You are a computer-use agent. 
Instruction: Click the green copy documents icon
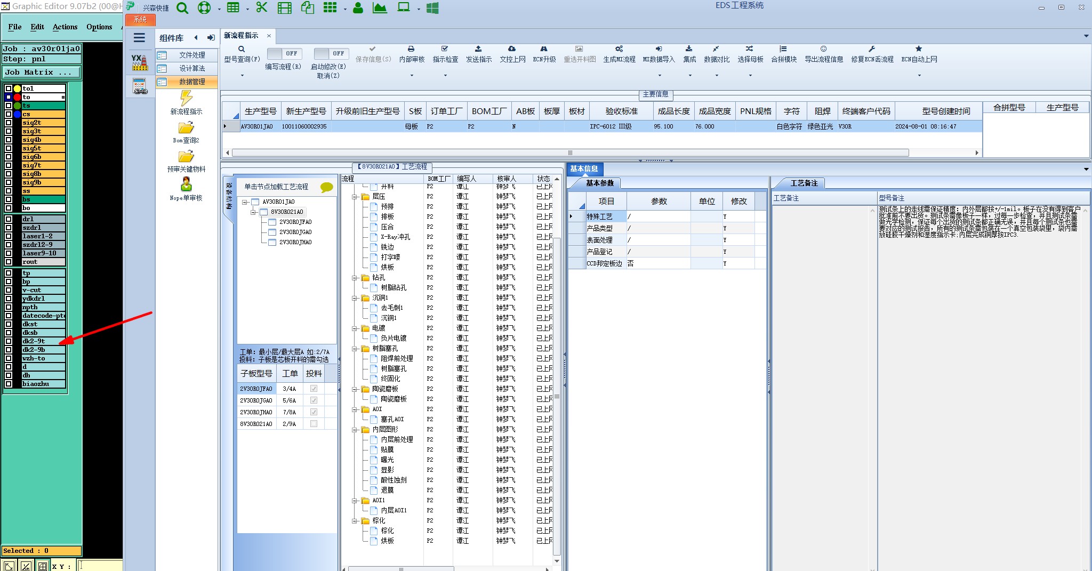(308, 8)
